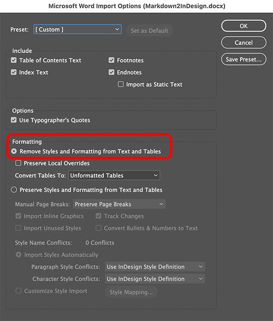This screenshot has height=321, width=273.
Task: Click the Cancel button
Action: [243, 43]
